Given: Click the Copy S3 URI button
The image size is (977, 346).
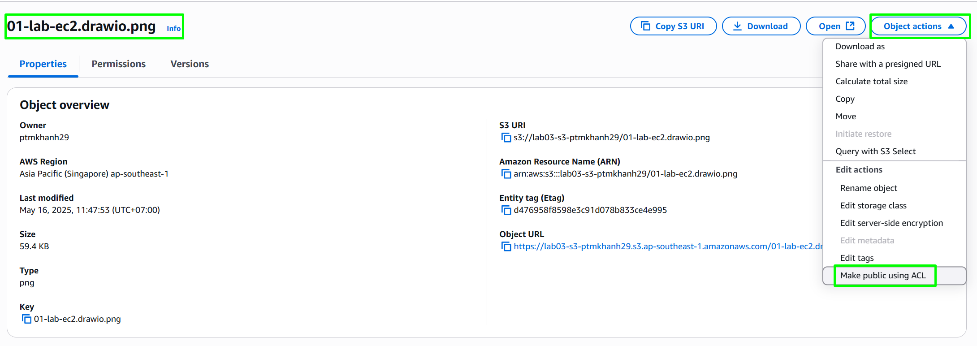Looking at the screenshot, I should (673, 26).
